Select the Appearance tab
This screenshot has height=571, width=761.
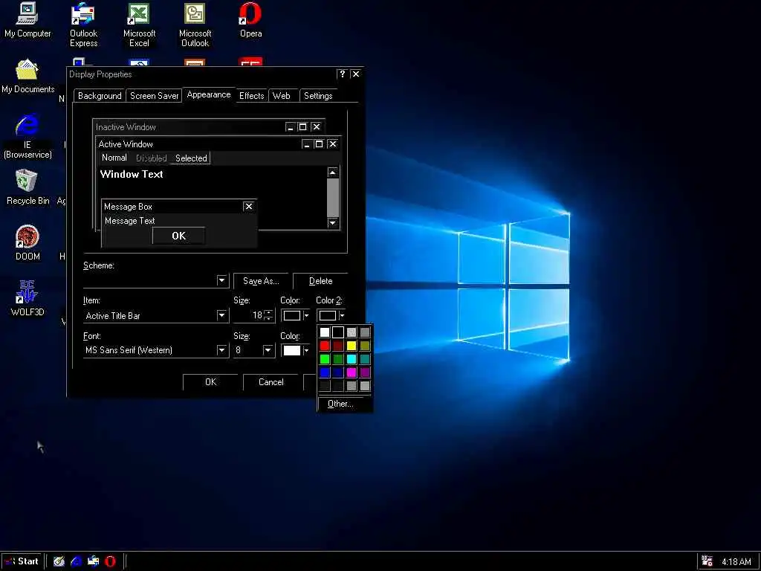click(x=209, y=94)
